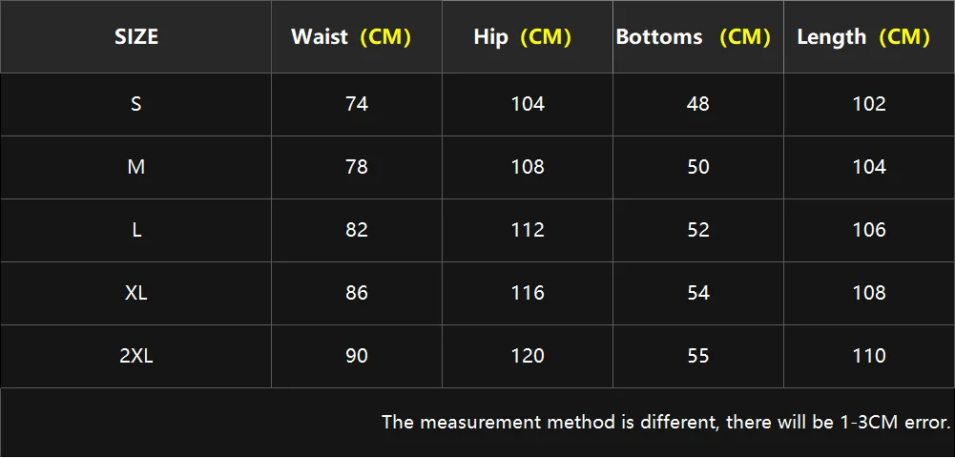Select the S size row label

click(135, 104)
